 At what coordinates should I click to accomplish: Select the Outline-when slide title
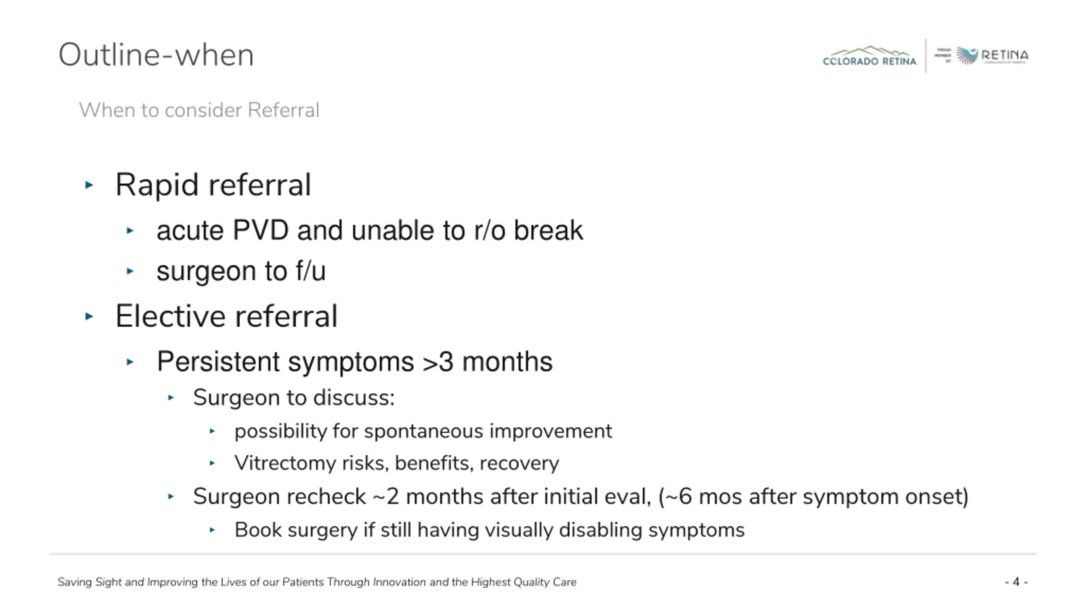click(156, 55)
